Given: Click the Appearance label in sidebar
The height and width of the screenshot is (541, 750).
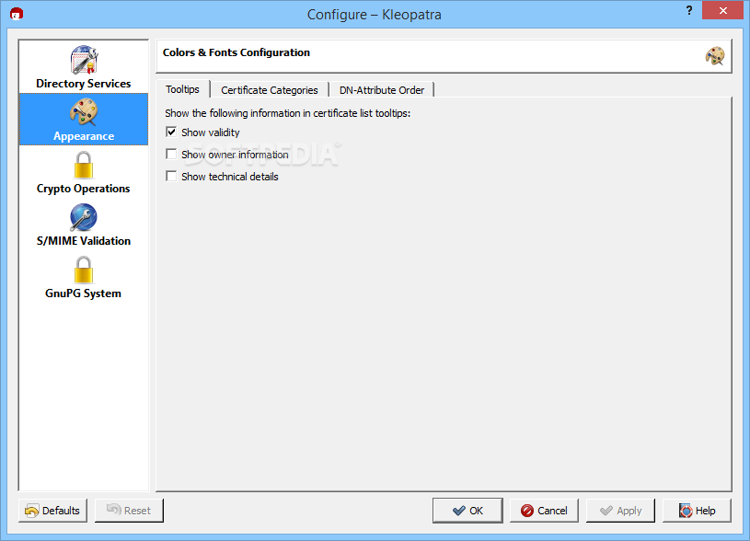Looking at the screenshot, I should (84, 136).
